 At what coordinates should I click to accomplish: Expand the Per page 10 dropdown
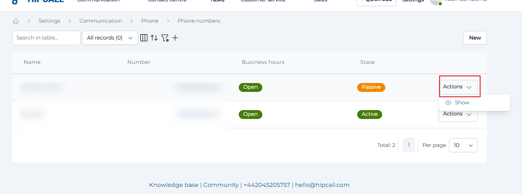(x=463, y=145)
